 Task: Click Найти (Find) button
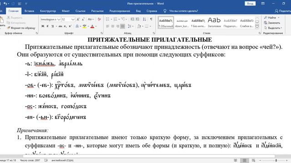click(271, 18)
